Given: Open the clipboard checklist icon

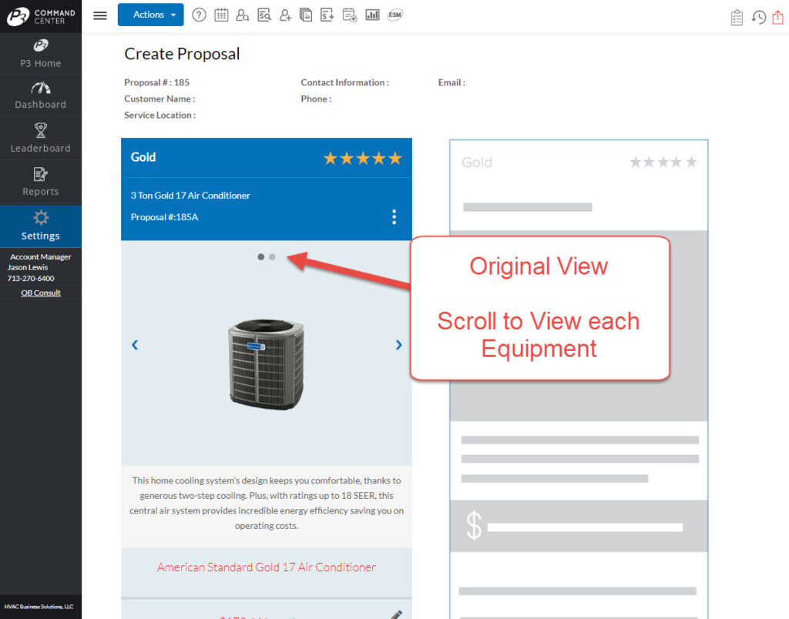Looking at the screenshot, I should click(737, 17).
